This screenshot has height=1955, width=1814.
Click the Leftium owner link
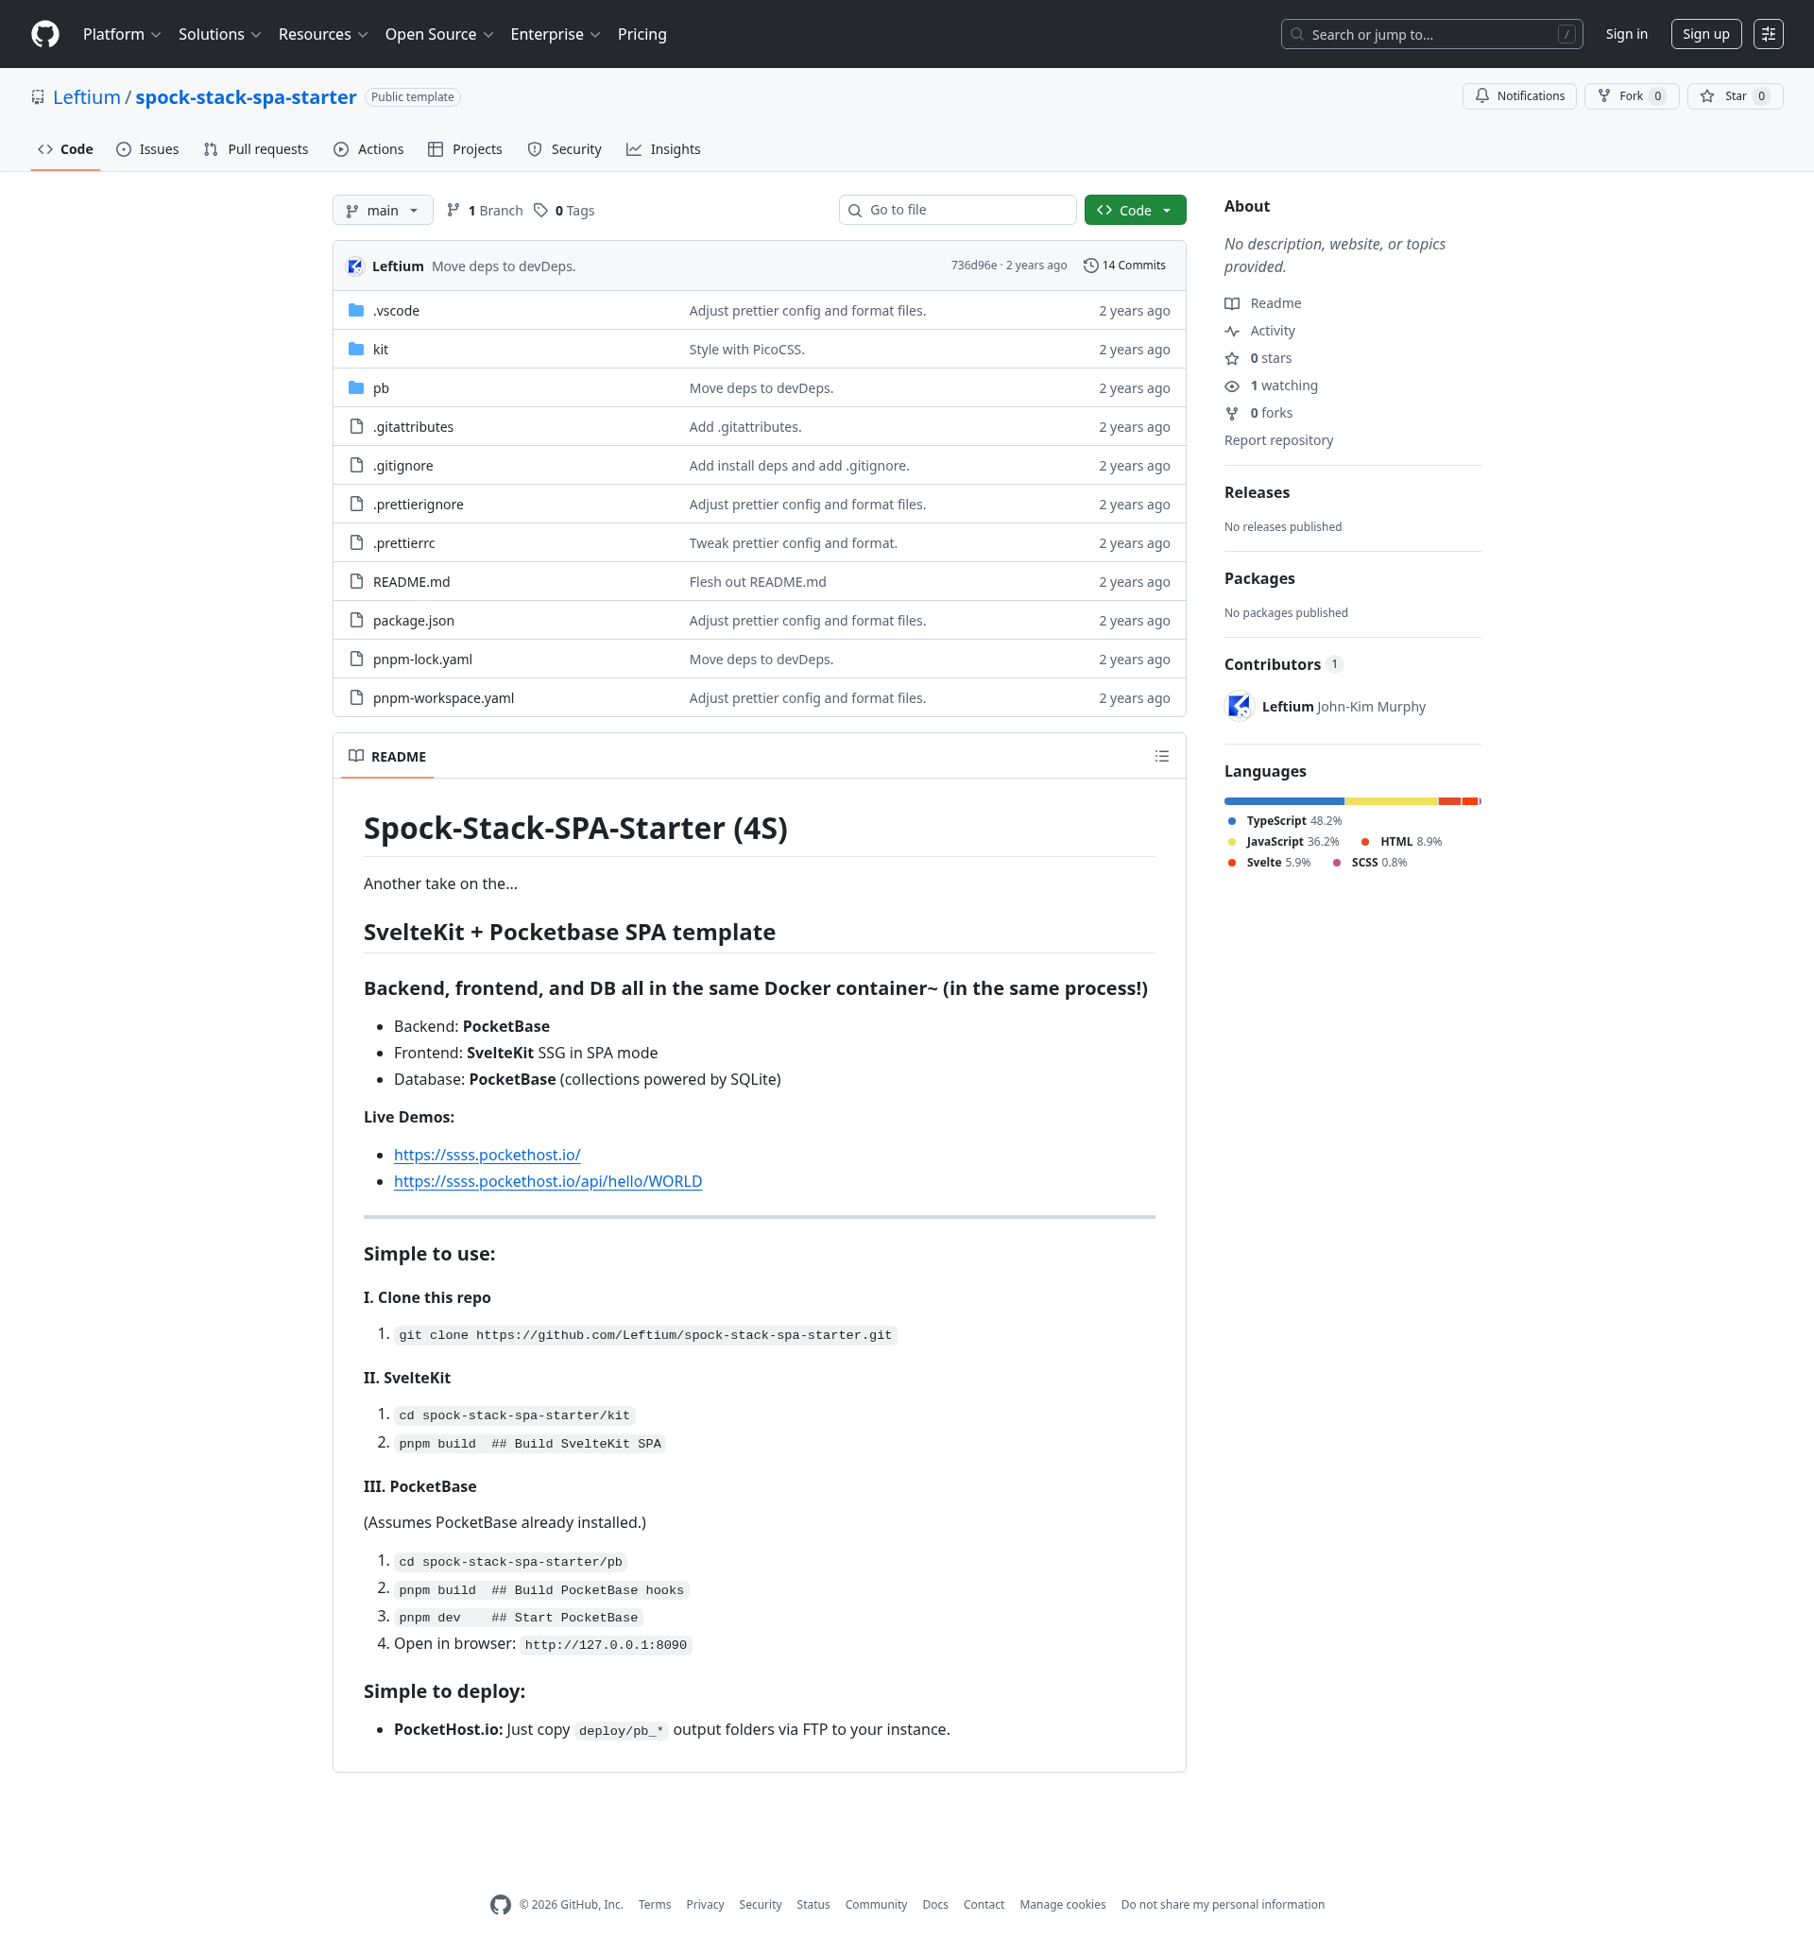(86, 97)
